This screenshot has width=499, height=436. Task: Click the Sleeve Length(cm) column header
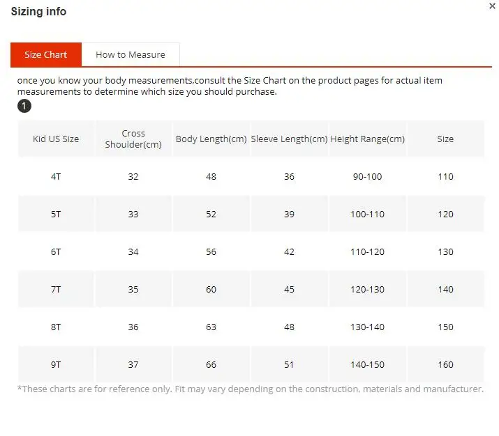289,139
